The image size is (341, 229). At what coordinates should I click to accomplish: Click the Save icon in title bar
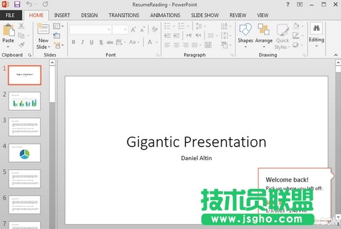(17, 4)
